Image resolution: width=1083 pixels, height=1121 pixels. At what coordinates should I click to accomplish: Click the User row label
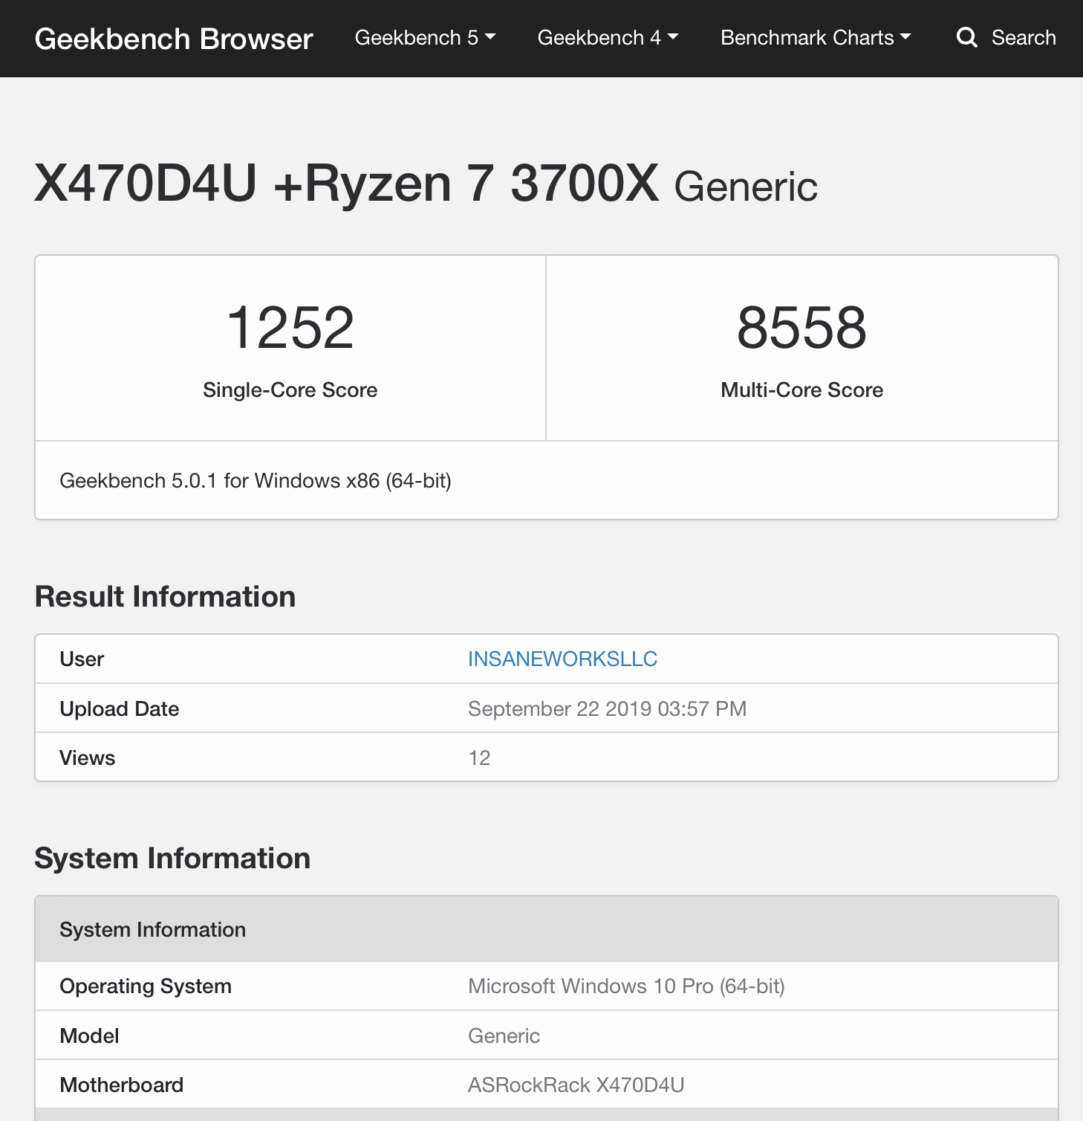82,659
